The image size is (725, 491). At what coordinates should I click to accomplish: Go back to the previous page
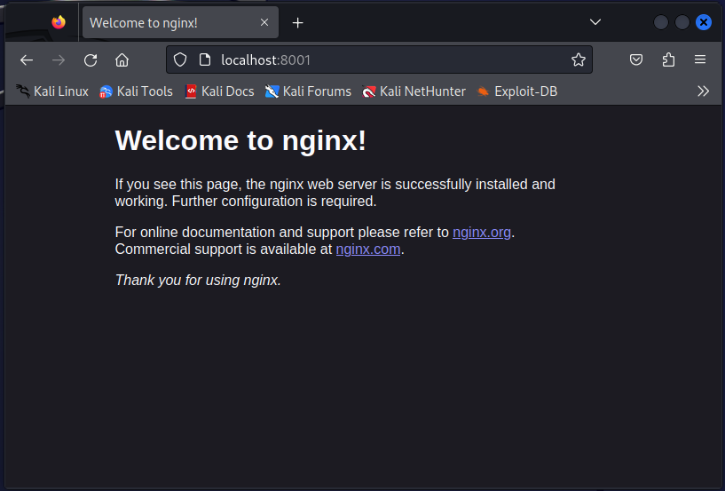point(27,60)
